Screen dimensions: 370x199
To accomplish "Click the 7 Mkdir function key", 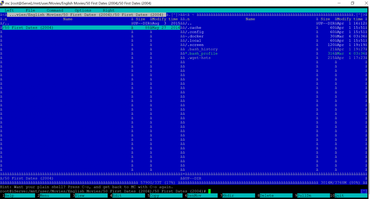I will pyautogui.click(x=238, y=195).
